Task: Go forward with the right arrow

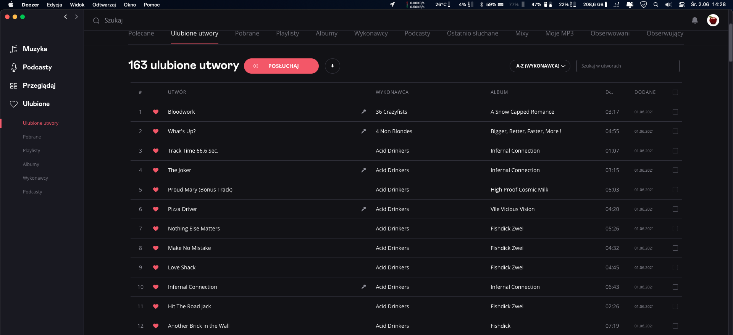Action: coord(76,17)
